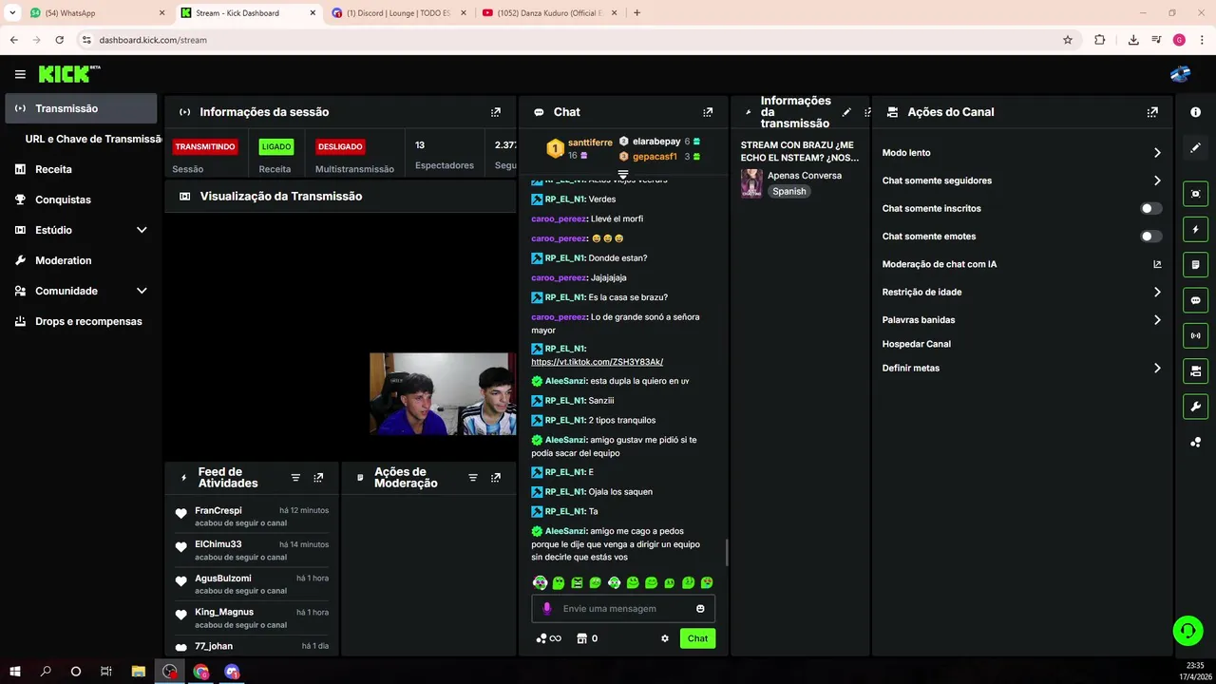Pop out the Feed de Atividades panel

[318, 478]
